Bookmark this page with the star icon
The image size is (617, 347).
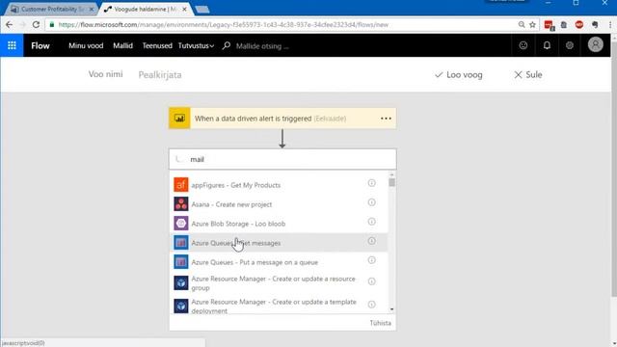point(532,24)
